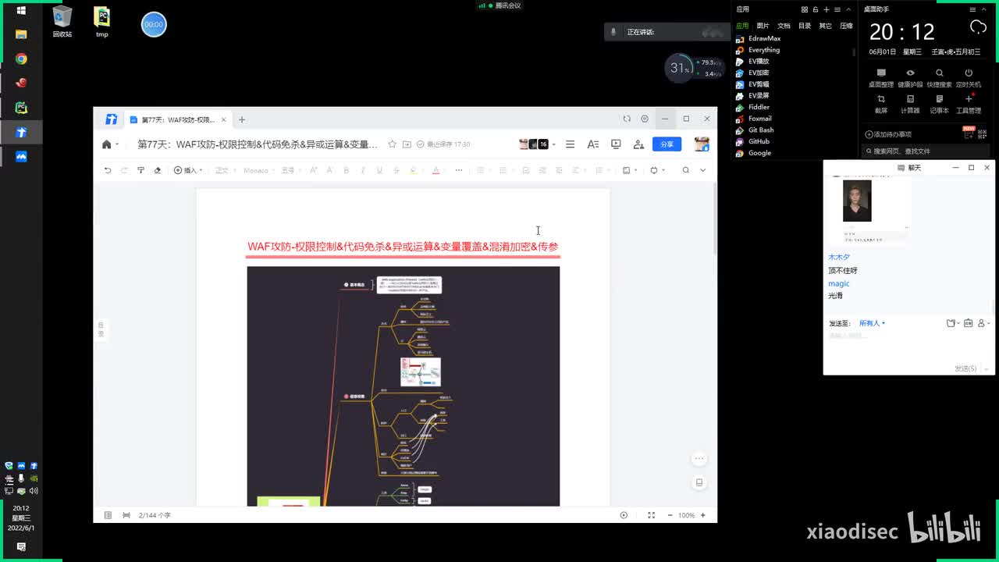Click the 添加待办事项 add to-do link
The height and width of the screenshot is (562, 999).
(888, 134)
